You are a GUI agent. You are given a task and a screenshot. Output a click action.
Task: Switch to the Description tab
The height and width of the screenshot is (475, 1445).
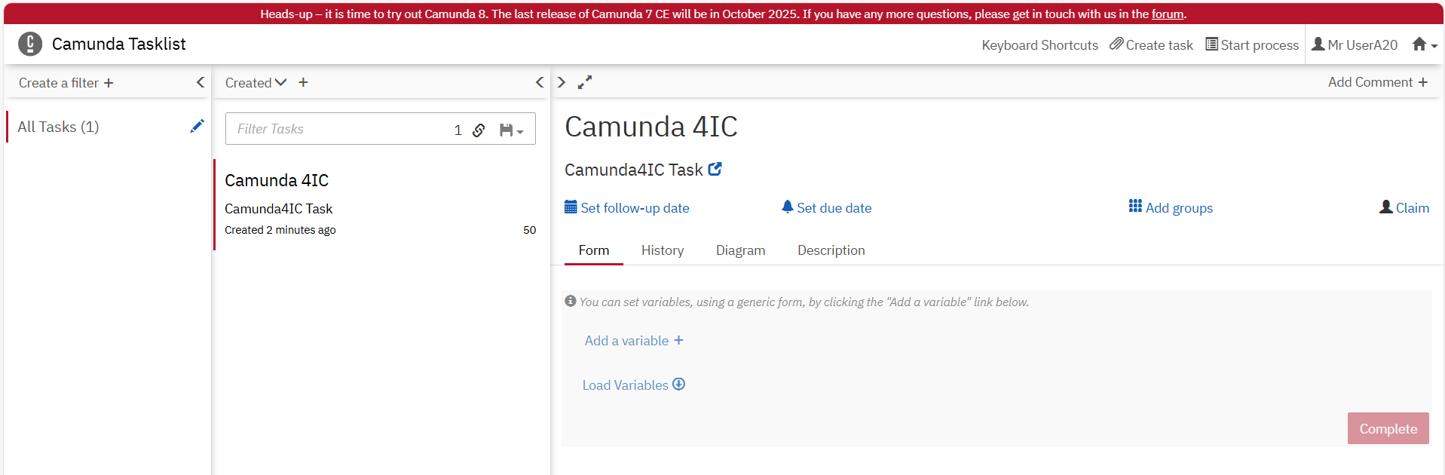tap(831, 250)
